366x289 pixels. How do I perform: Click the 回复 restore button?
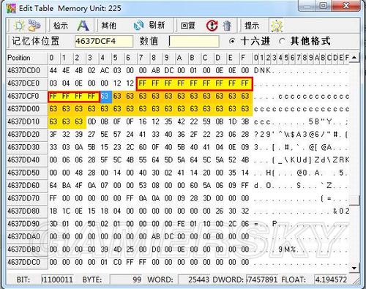pyautogui.click(x=188, y=26)
